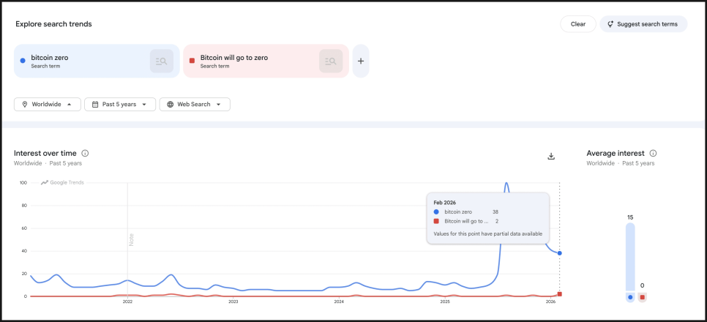This screenshot has width=707, height=322.
Task: Open Average interest info icon
Action: [653, 154]
